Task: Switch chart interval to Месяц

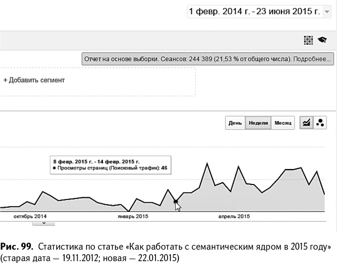Action: [283, 123]
